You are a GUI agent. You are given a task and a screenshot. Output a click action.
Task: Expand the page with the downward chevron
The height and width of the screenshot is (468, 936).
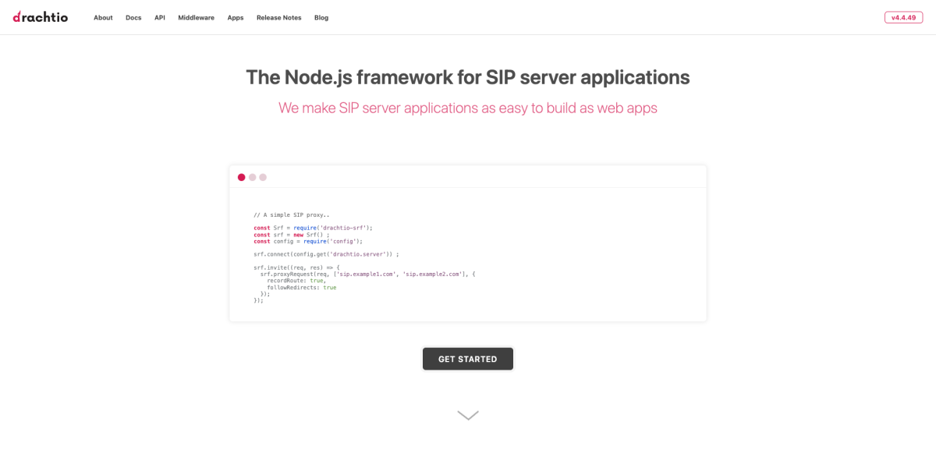click(467, 414)
